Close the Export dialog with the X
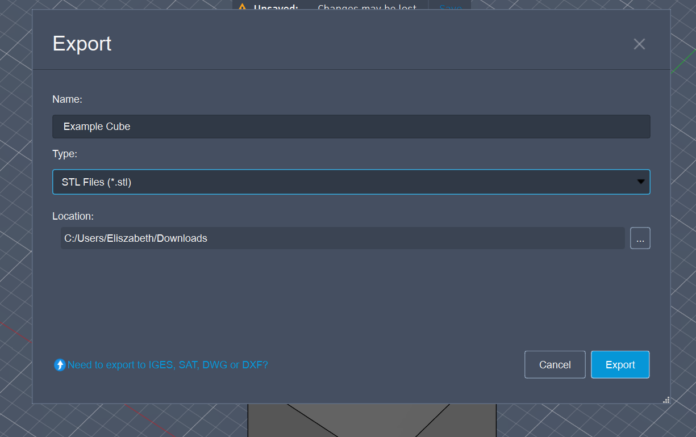 point(639,44)
